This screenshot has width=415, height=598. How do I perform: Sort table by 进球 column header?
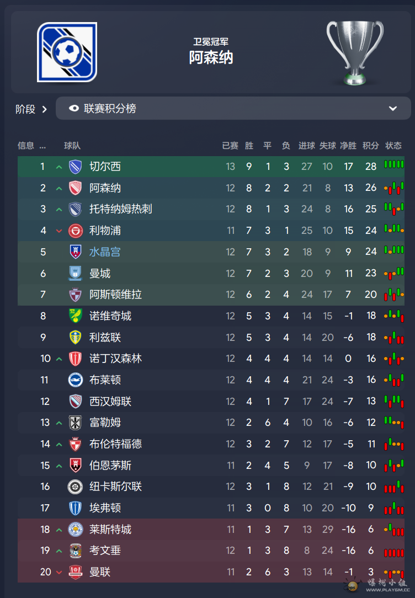pyautogui.click(x=307, y=146)
